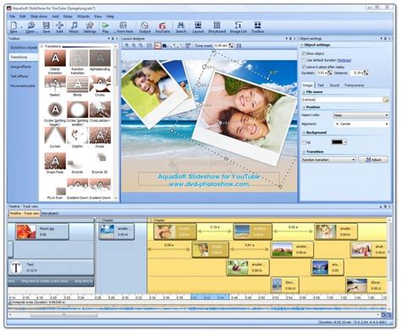
Task: Click zoom in icon in Layout designer
Action: (x=127, y=46)
